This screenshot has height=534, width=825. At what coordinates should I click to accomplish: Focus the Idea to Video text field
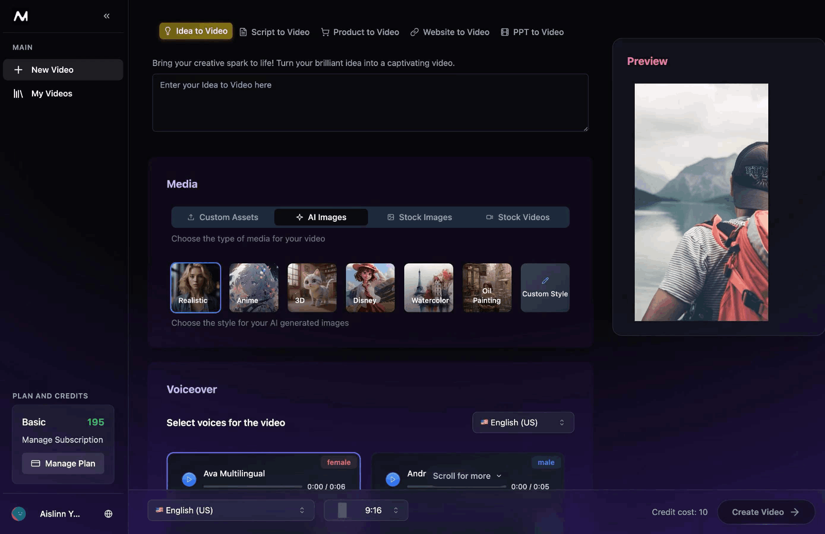click(370, 103)
